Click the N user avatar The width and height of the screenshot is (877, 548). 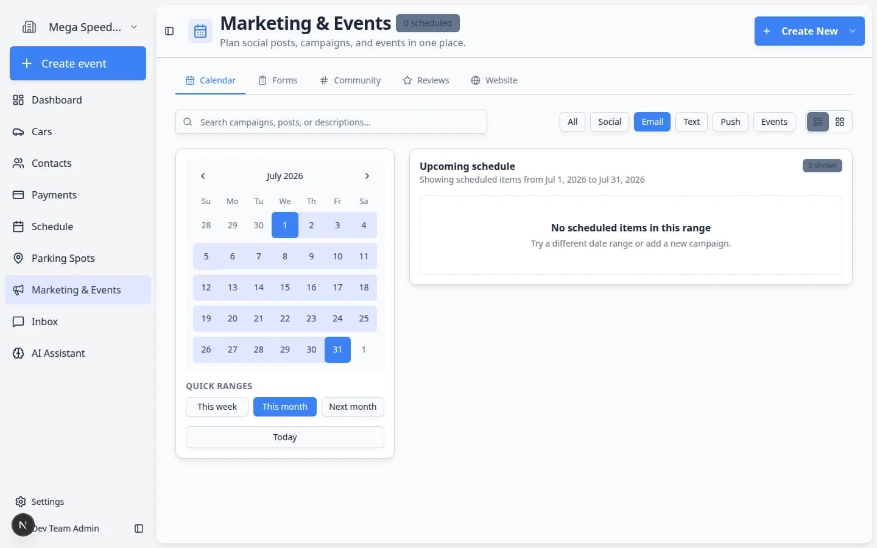(x=23, y=525)
